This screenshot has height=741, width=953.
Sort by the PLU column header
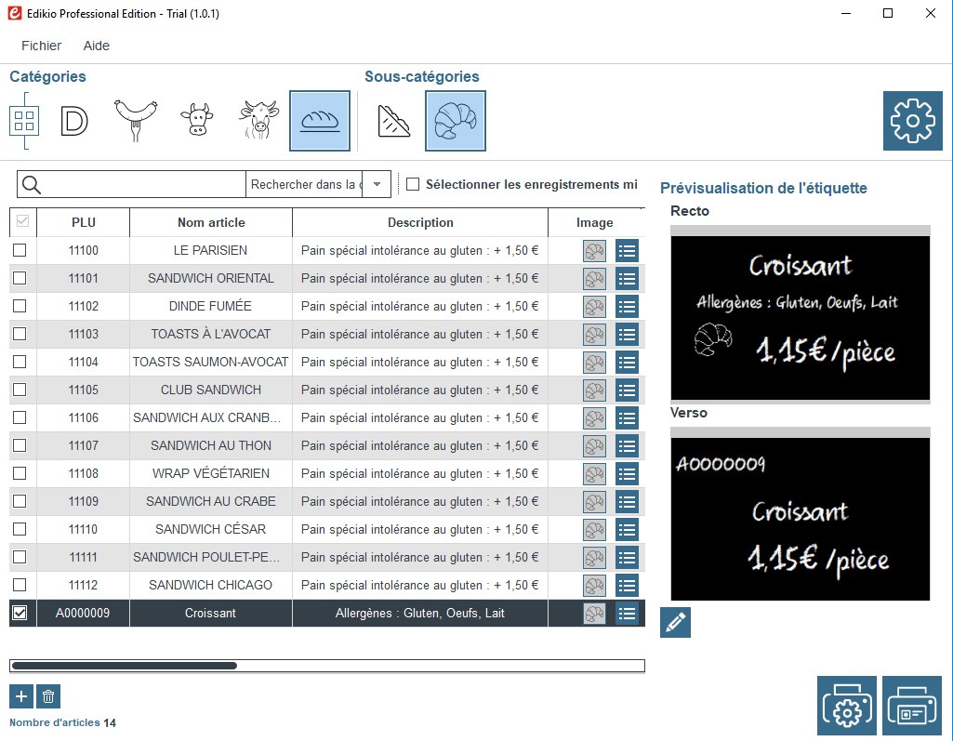click(83, 222)
